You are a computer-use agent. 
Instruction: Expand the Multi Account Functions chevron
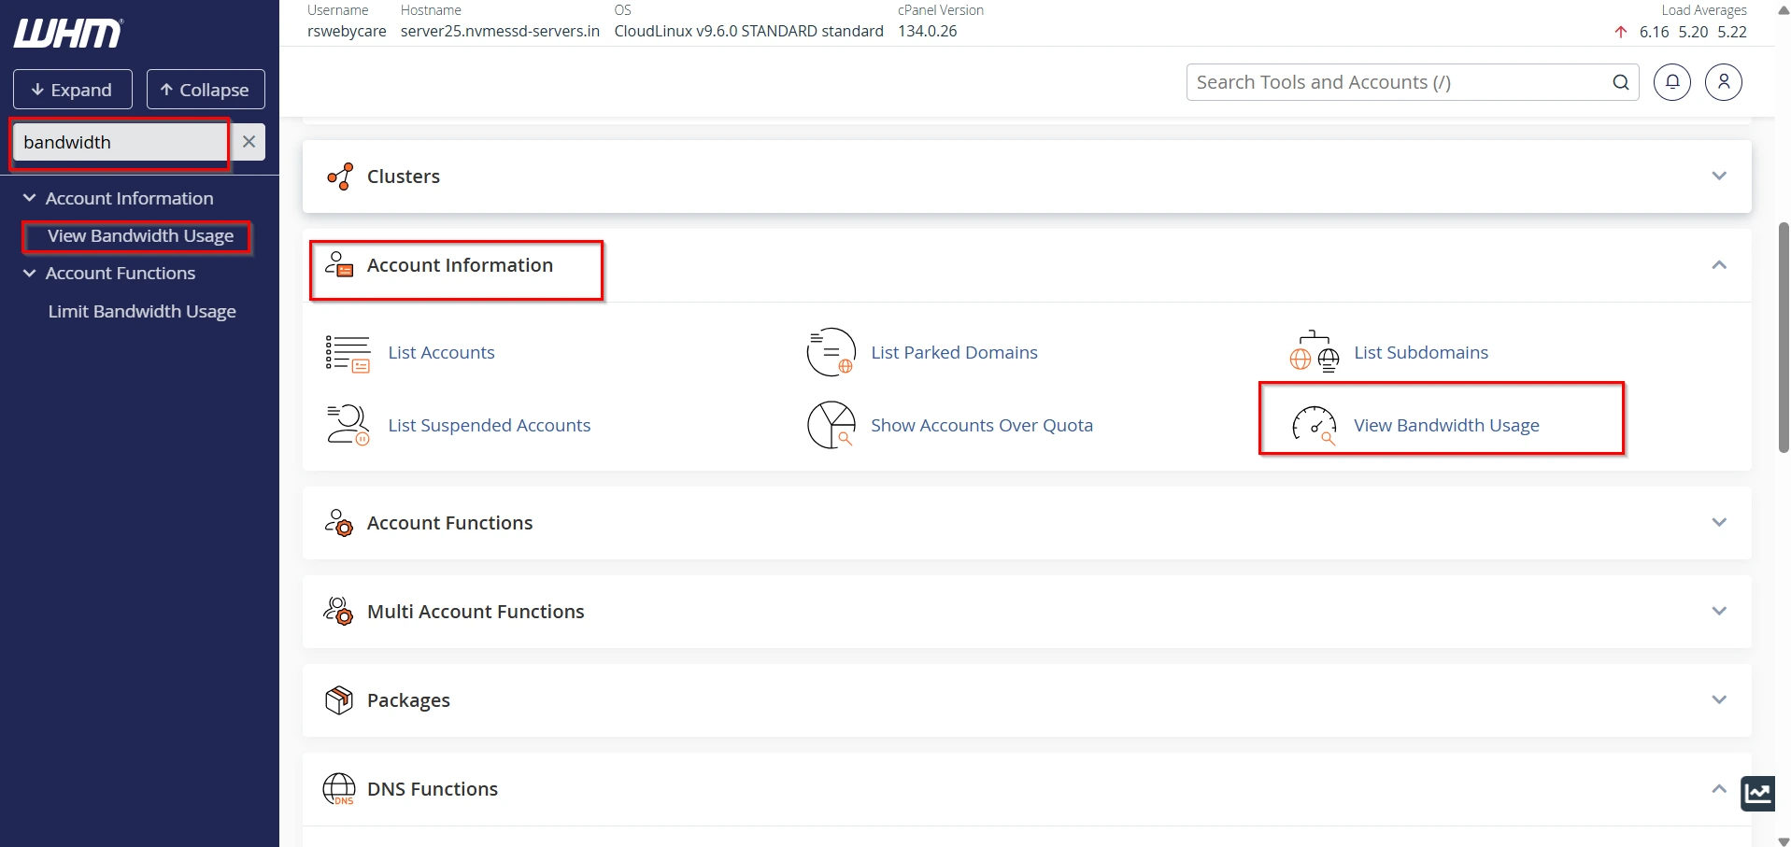pyautogui.click(x=1719, y=612)
